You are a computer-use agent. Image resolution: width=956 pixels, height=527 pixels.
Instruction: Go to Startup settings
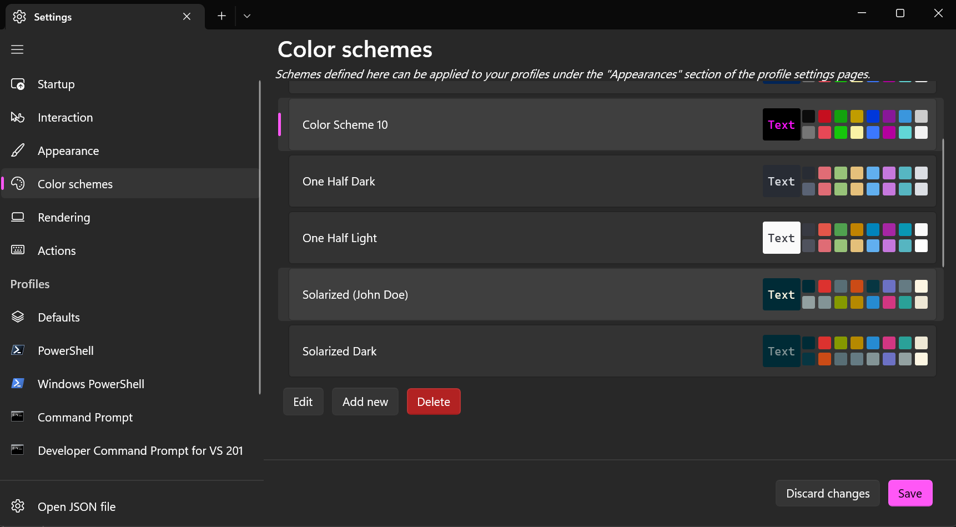(x=130, y=84)
